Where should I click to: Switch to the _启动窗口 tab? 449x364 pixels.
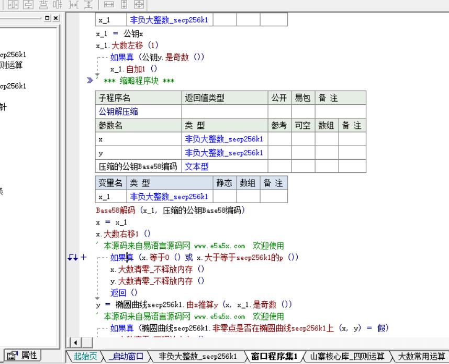coord(126,356)
